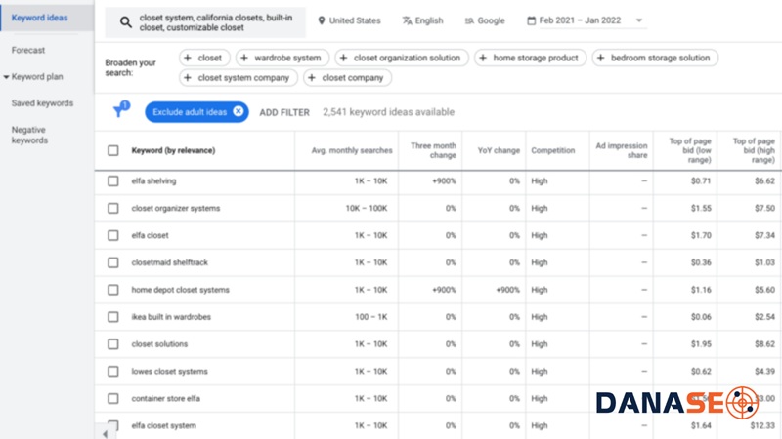
Task: Check the closetmaid shelftrack checkbox
Action: (x=113, y=262)
